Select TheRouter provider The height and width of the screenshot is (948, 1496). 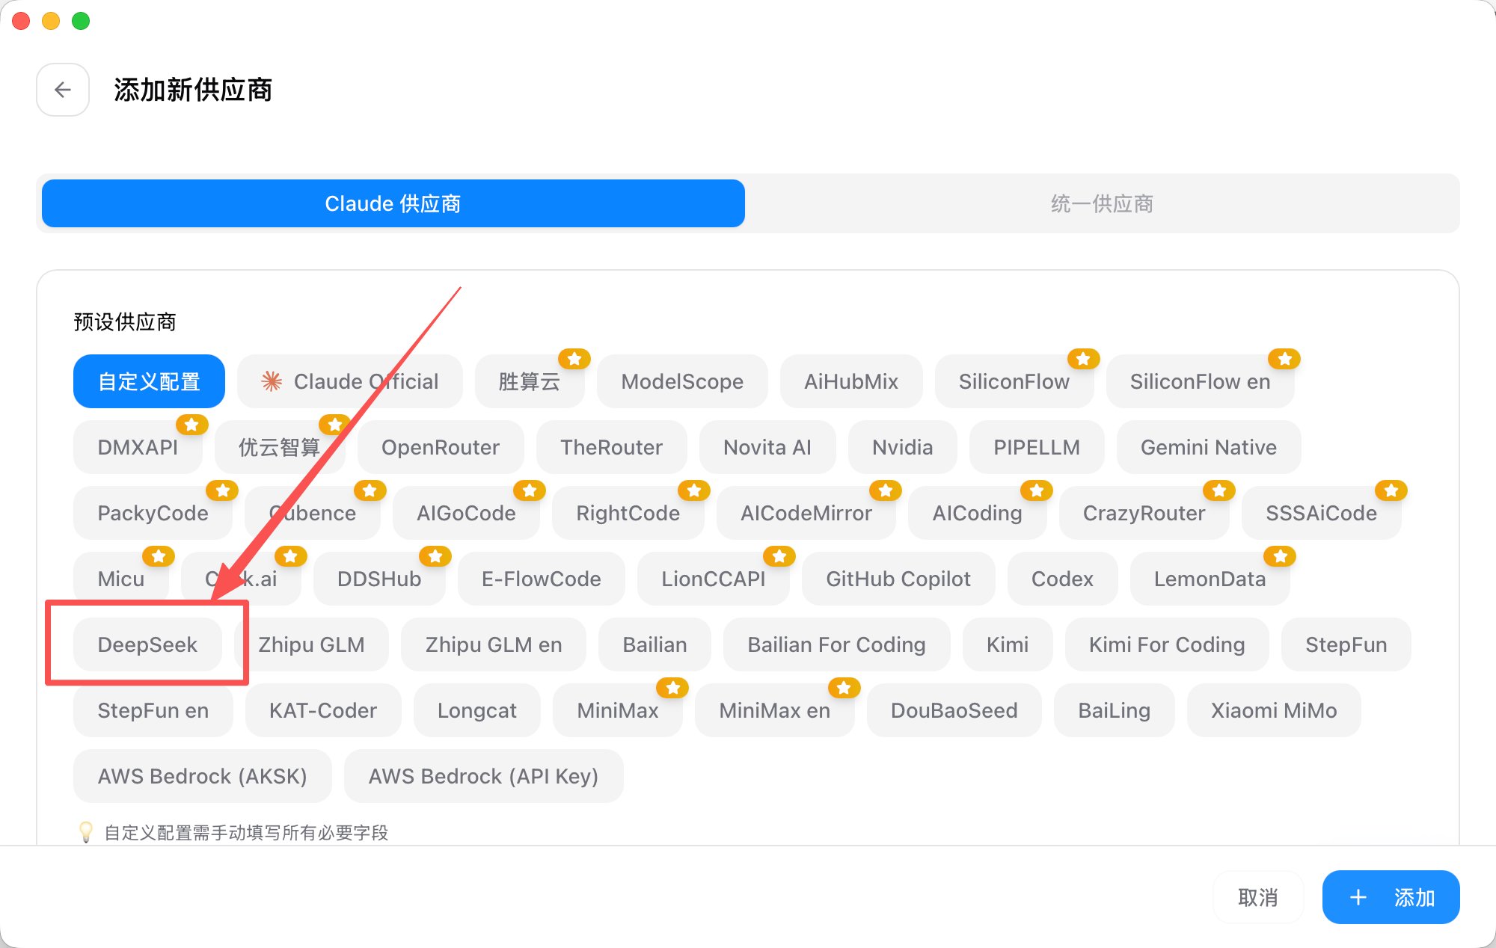(x=612, y=447)
